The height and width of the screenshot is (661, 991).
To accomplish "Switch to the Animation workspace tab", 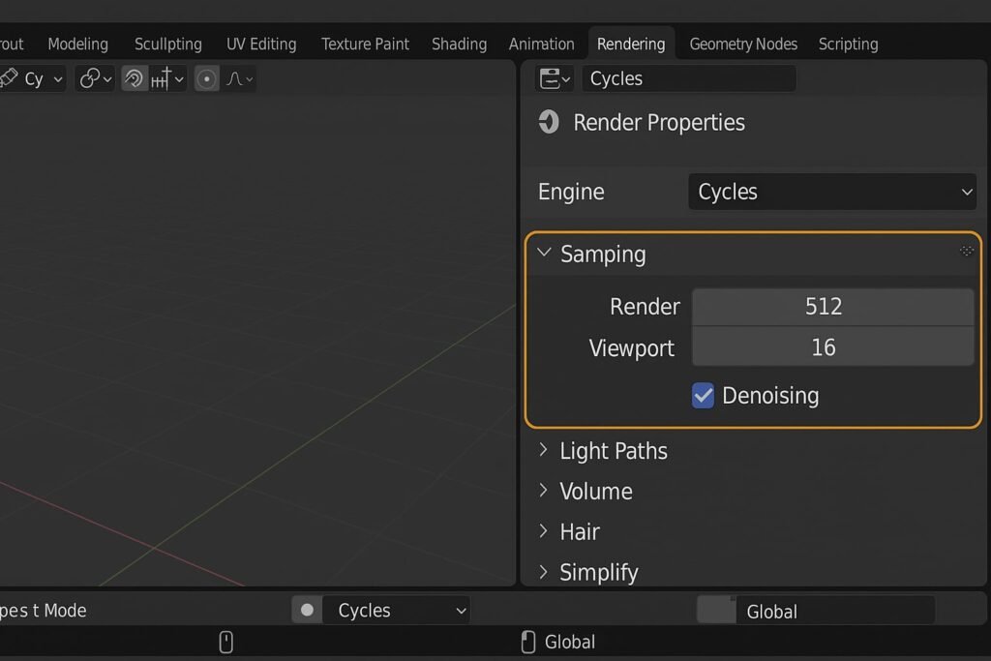I will tap(542, 44).
